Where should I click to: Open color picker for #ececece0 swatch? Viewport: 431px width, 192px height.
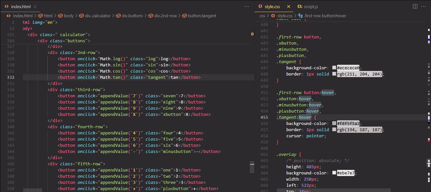pos(334,68)
